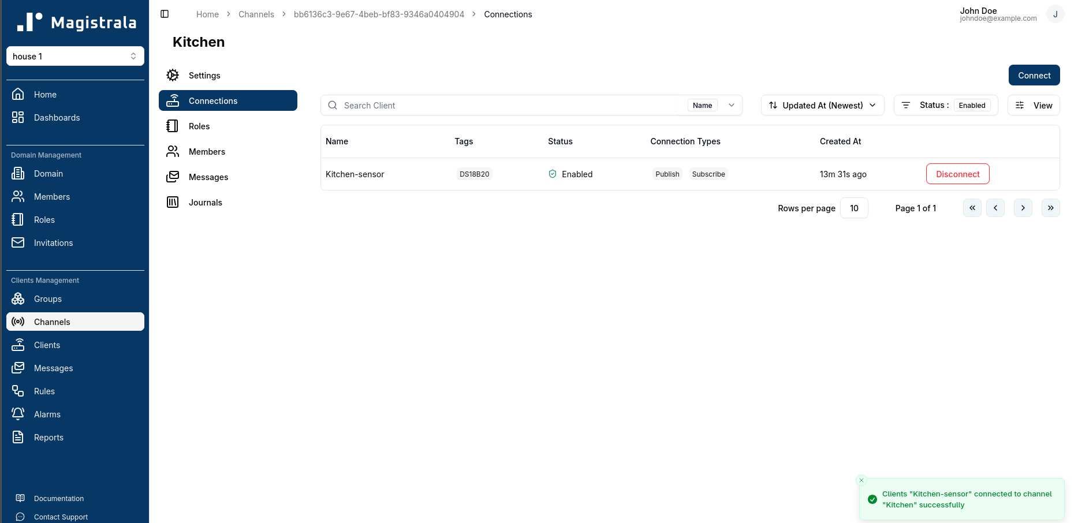
Task: Click the Invitations icon under Domain Management
Action: 18,242
